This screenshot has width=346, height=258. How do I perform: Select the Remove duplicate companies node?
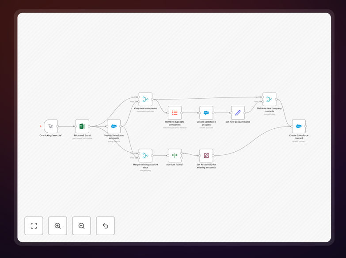click(x=175, y=113)
